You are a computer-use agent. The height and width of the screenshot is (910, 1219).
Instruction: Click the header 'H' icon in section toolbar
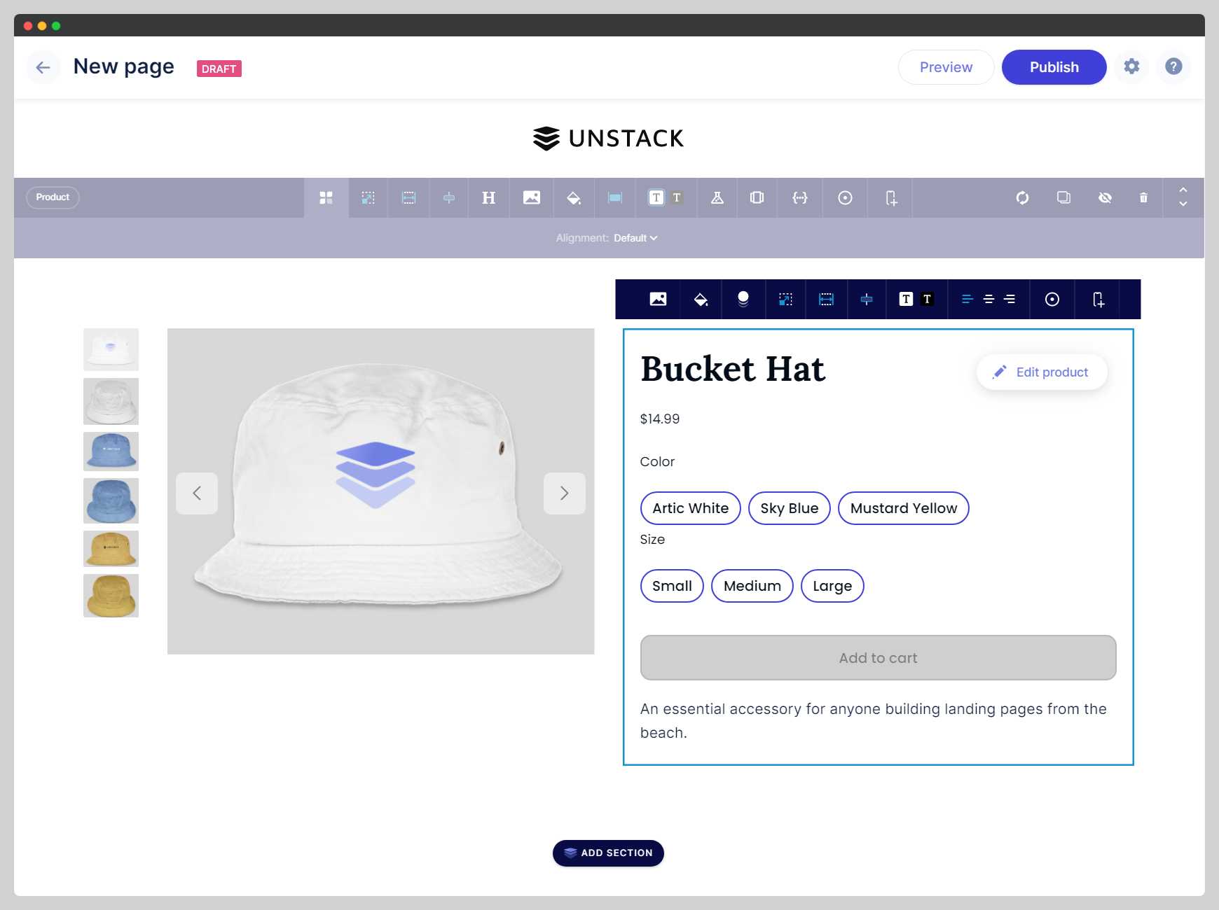488,198
